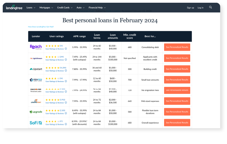Click the Reach Financial logo
227x144 pixels.
tap(36, 47)
